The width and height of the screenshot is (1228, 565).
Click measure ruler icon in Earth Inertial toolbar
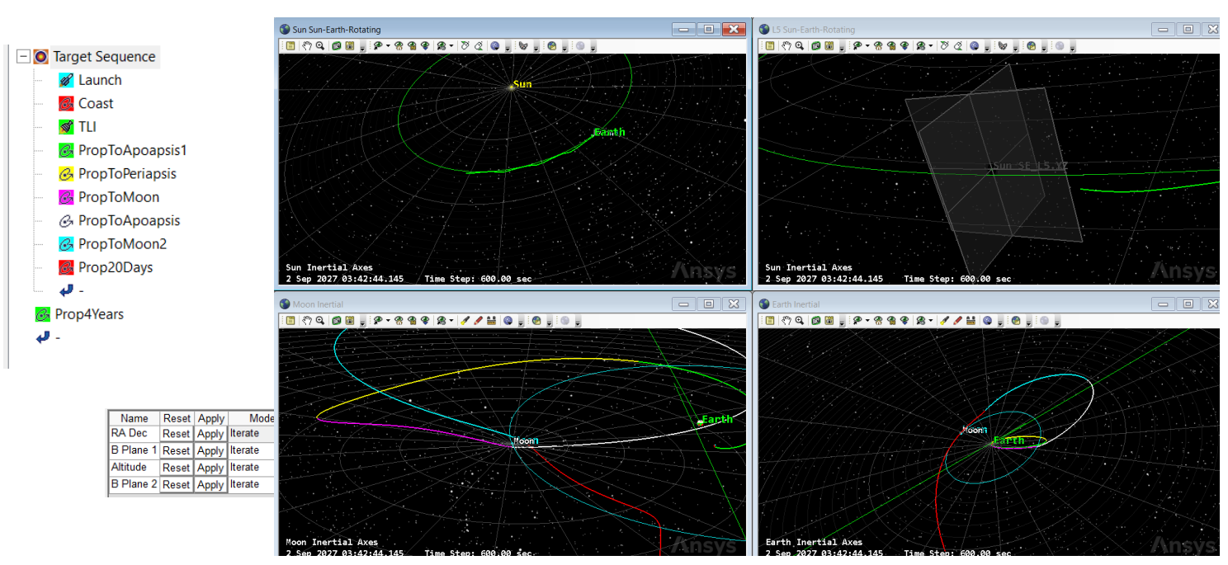pos(970,321)
